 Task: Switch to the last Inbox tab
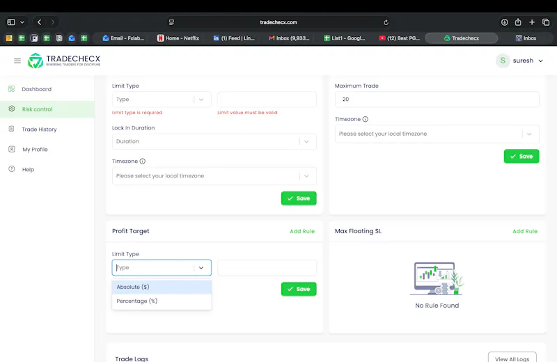point(526,38)
